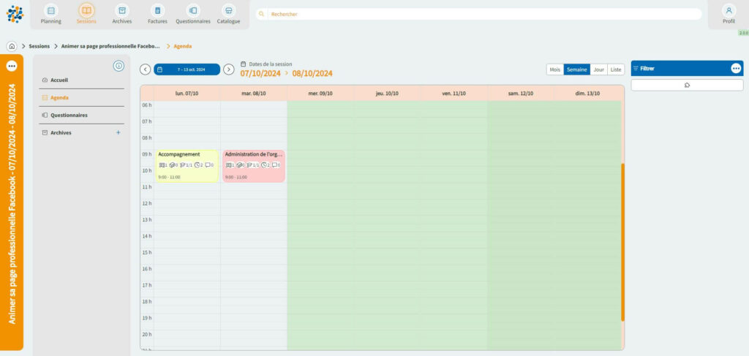Click the orange calendar vertical scrollbar
The height and width of the screenshot is (356, 749).
[x=622, y=241]
